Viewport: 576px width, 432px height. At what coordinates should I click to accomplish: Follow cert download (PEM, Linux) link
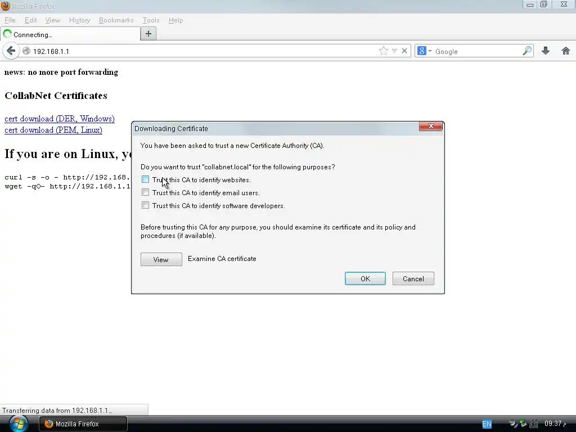(x=53, y=130)
